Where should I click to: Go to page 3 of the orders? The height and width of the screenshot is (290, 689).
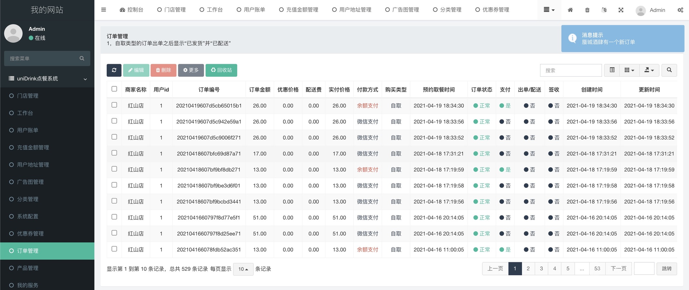tap(541, 269)
